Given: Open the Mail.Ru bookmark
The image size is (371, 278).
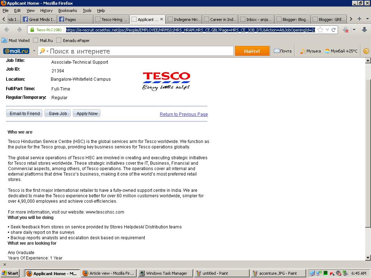Looking at the screenshot, I should 43,41.
